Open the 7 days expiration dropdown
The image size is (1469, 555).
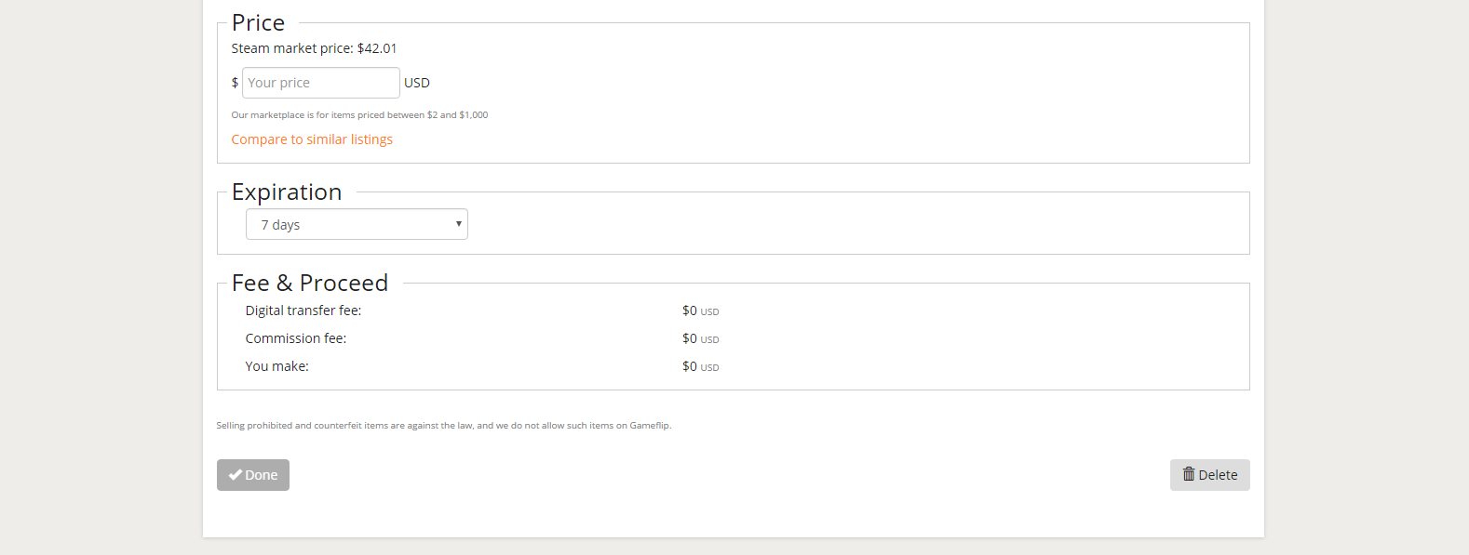pos(356,224)
